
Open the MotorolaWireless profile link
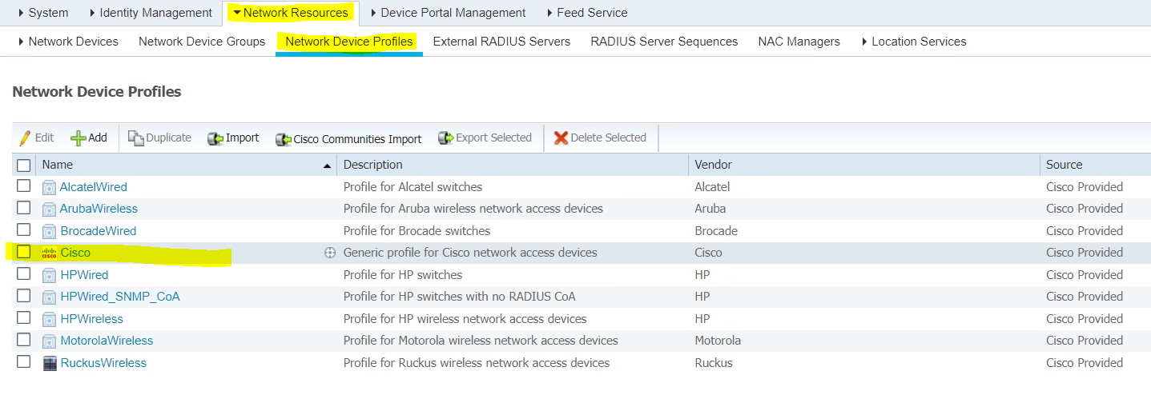coord(107,341)
